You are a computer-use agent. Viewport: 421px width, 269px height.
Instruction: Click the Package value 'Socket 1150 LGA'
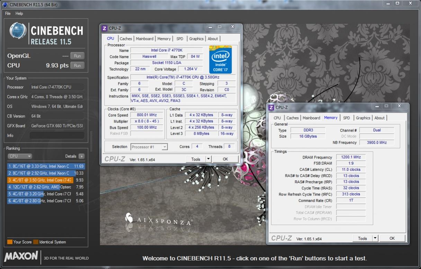point(167,63)
